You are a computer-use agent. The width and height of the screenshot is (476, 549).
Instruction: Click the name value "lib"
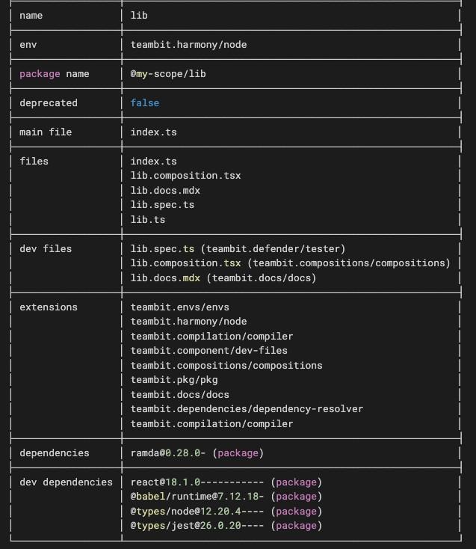coord(139,16)
